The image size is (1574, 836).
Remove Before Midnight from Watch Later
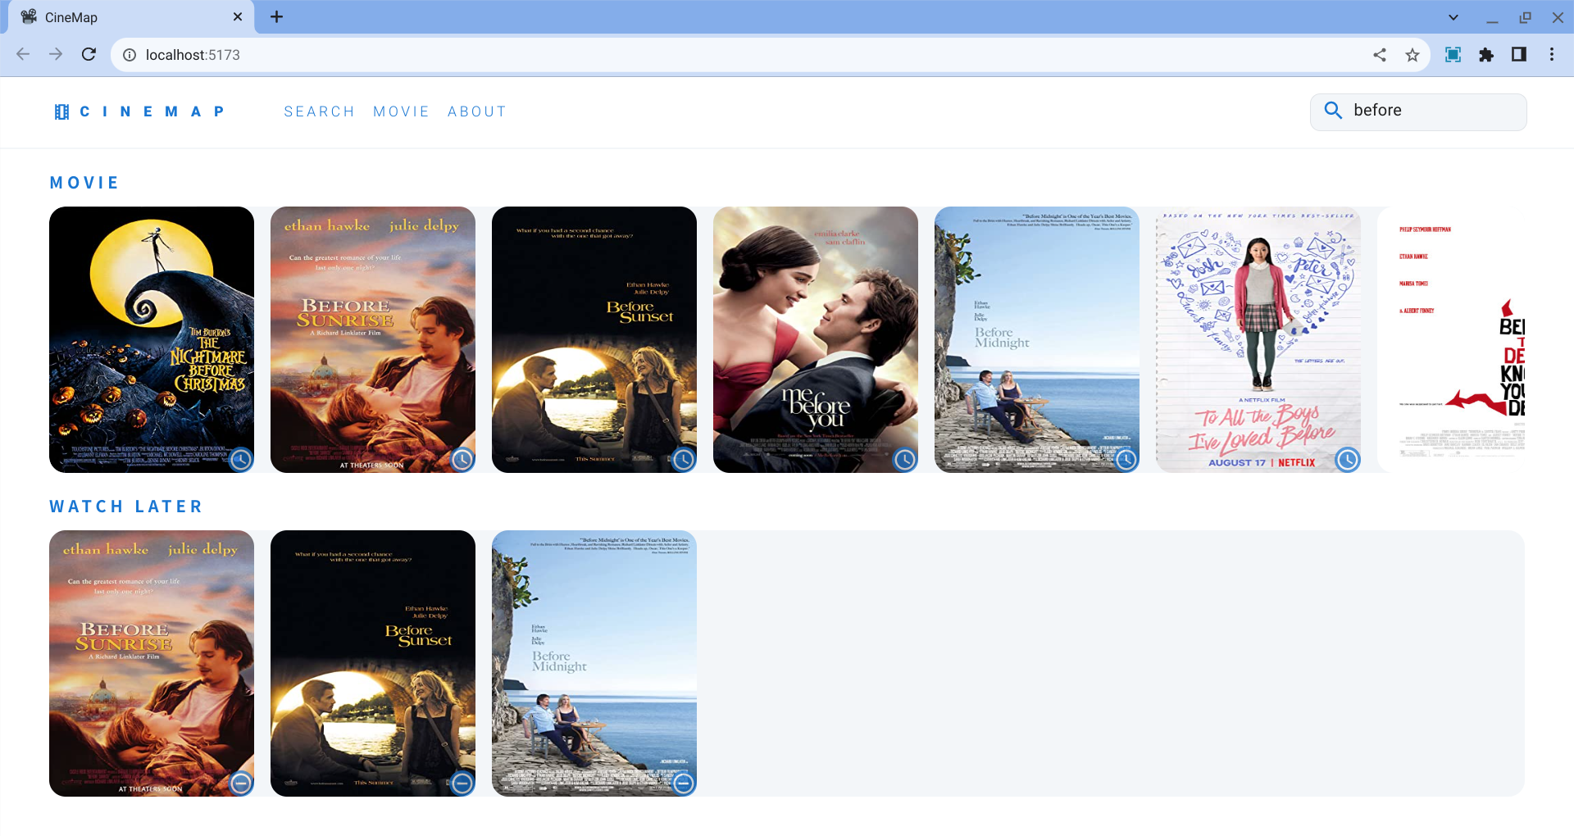click(684, 784)
